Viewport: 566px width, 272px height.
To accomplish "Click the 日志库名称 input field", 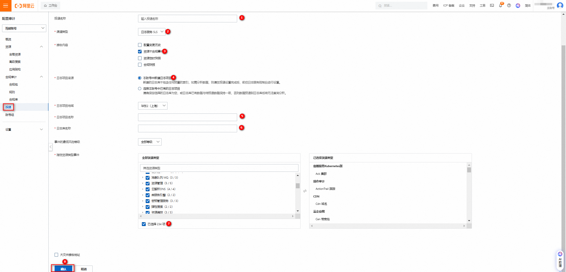I will (x=187, y=128).
